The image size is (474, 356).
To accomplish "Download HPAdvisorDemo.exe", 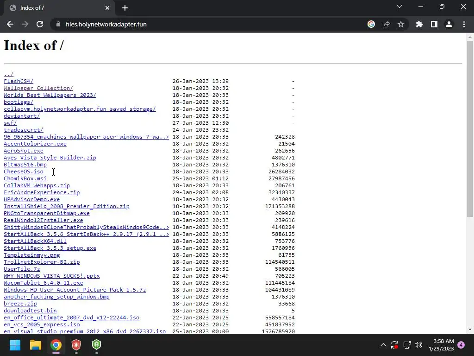I will [x=32, y=199].
